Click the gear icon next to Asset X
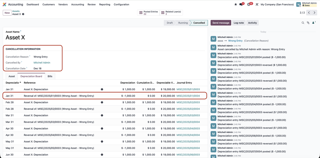The width and height of the screenshot is (320, 158). (x=23, y=14)
